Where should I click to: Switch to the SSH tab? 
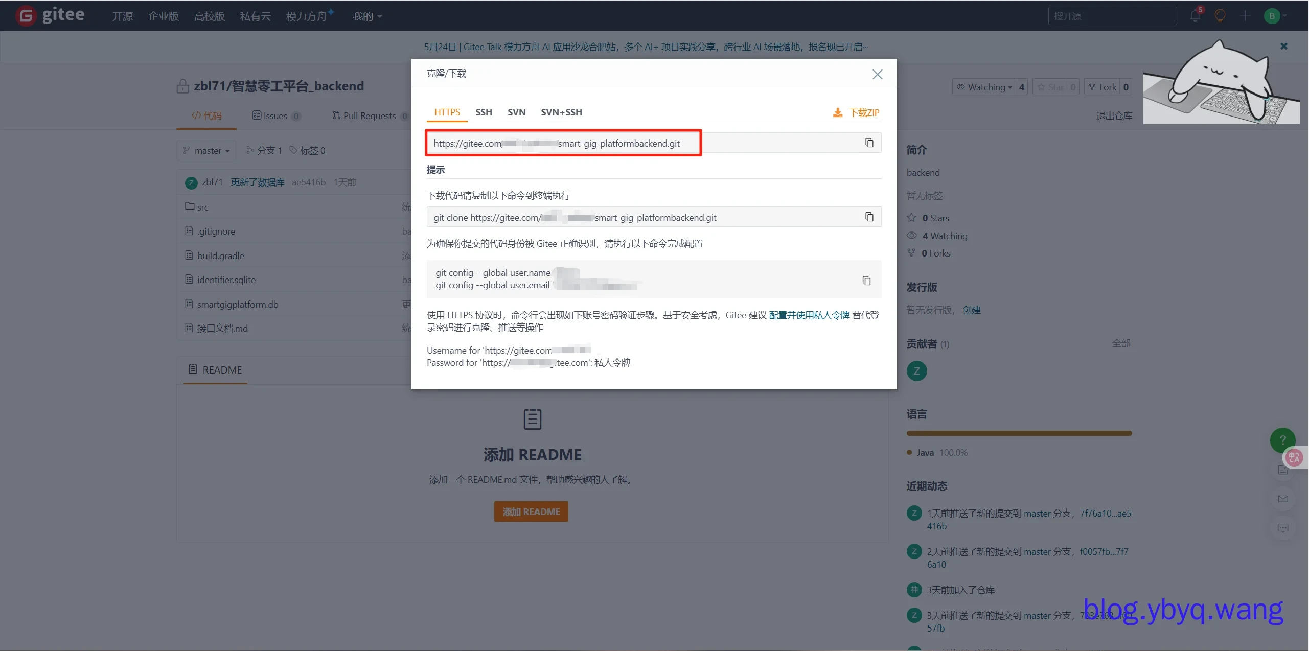pyautogui.click(x=484, y=112)
